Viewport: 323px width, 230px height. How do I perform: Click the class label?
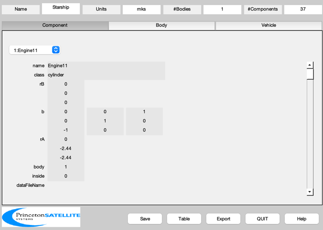point(39,75)
